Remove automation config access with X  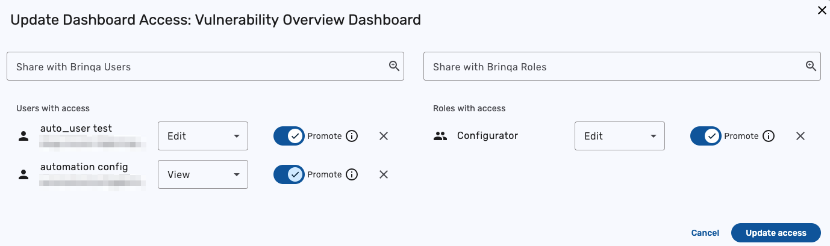tap(384, 174)
